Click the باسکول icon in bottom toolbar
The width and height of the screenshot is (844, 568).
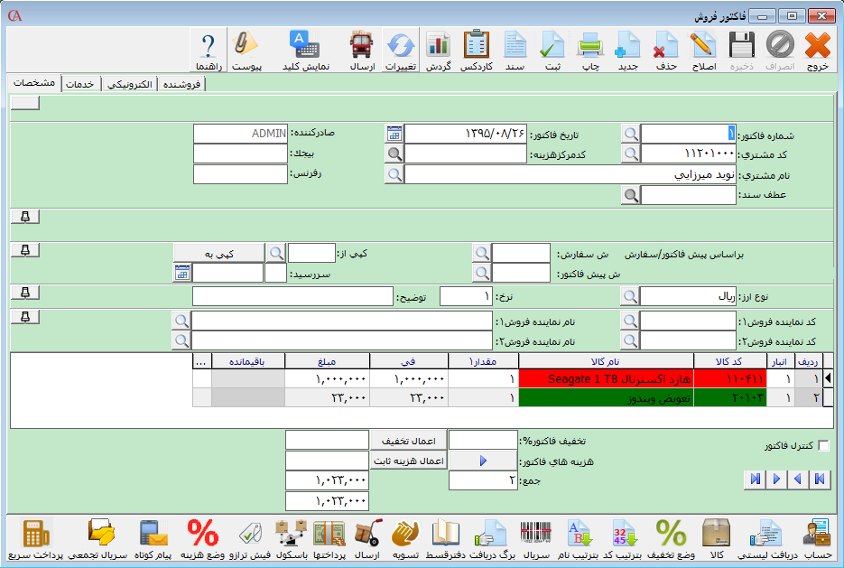point(292,539)
